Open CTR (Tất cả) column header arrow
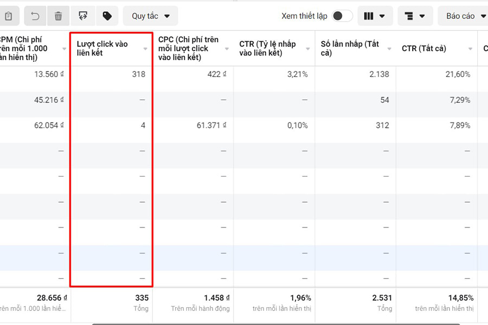The image size is (488, 325). [470, 49]
